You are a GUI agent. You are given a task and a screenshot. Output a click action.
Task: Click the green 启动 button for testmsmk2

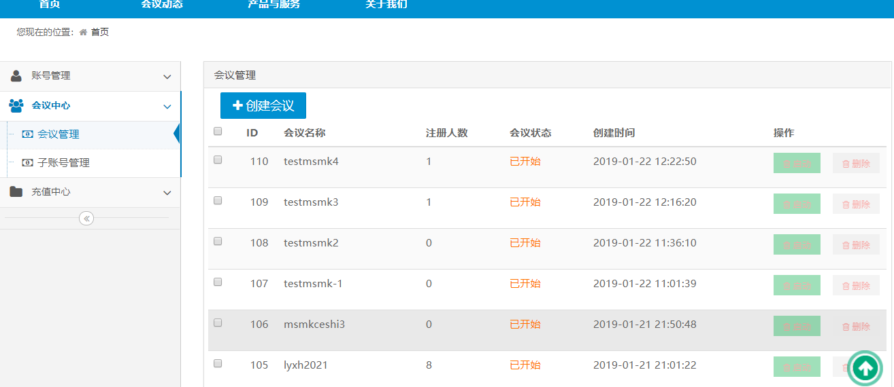tap(797, 245)
